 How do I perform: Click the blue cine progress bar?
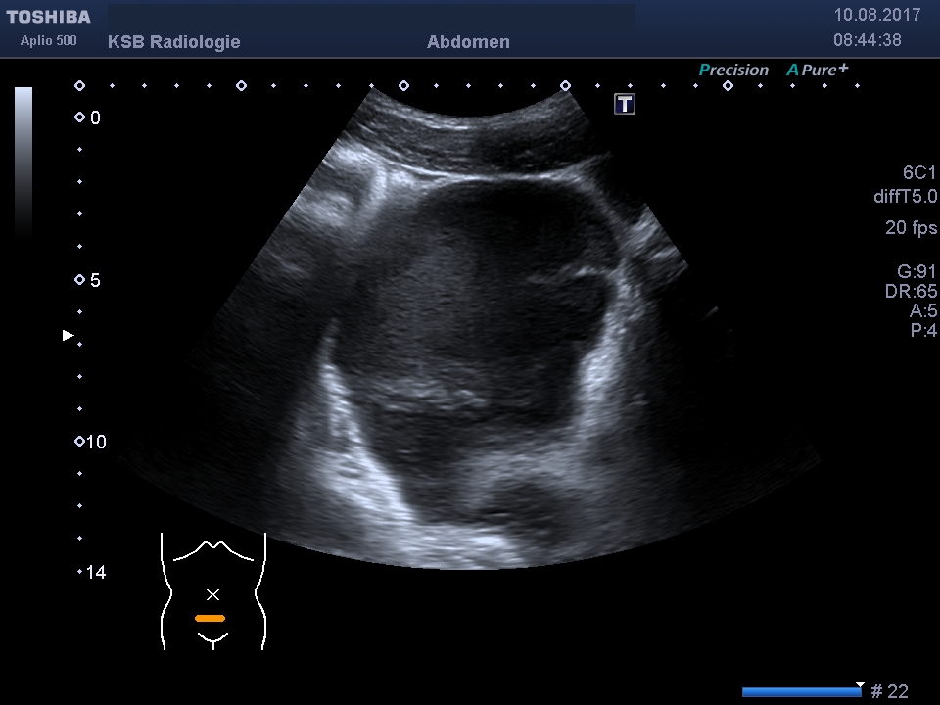[x=802, y=692]
